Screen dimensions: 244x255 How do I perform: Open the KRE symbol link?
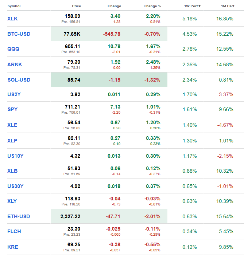click(x=12, y=247)
